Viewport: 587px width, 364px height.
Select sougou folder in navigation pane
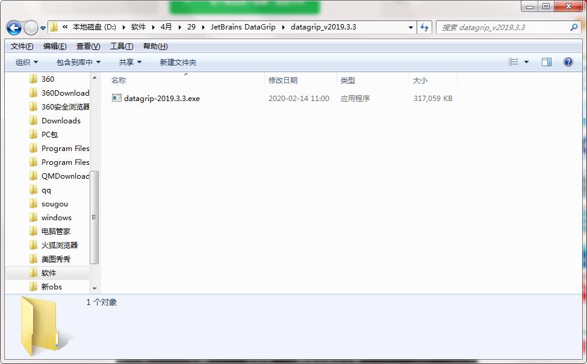[54, 203]
